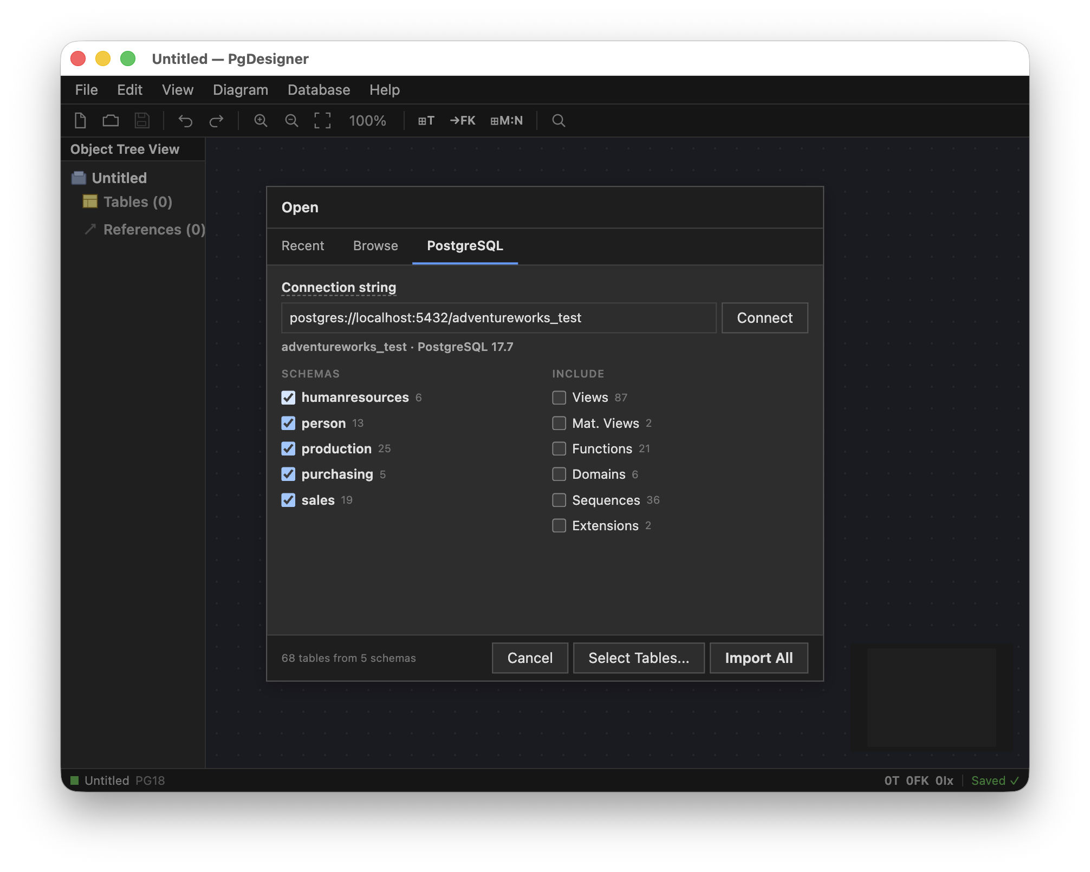Click the Connection string label

point(339,288)
